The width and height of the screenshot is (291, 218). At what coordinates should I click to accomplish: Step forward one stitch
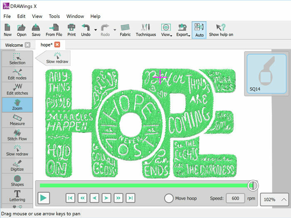point(106,198)
